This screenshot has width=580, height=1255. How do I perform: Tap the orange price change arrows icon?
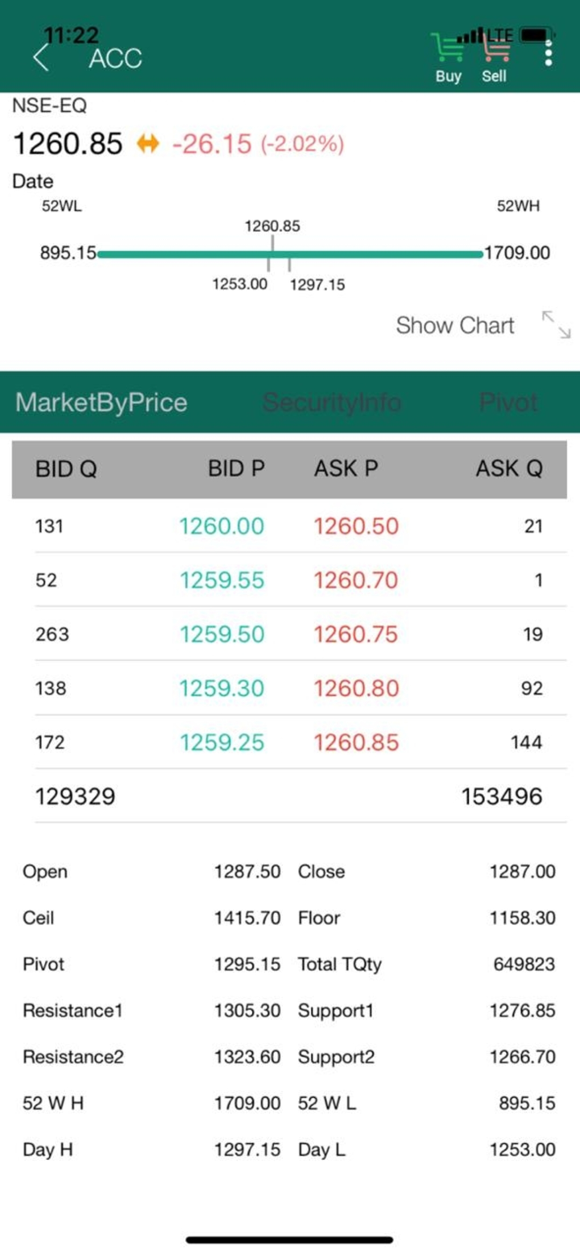click(x=148, y=144)
